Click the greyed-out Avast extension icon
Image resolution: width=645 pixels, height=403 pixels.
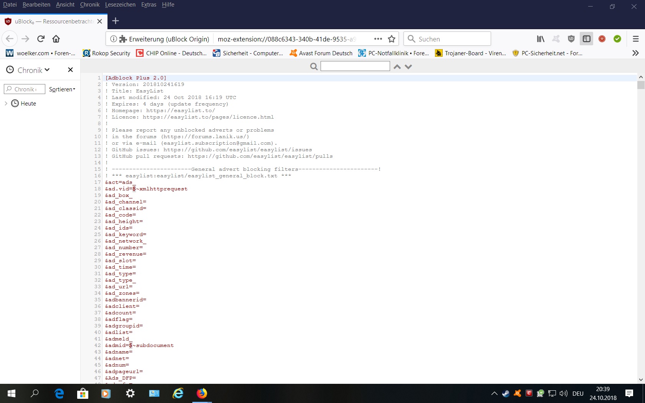[556, 39]
